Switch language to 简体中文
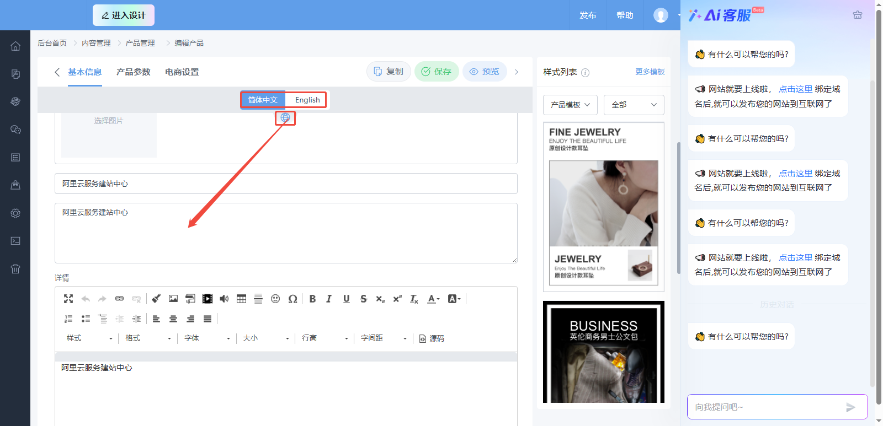This screenshot has width=883, height=426. tap(263, 100)
